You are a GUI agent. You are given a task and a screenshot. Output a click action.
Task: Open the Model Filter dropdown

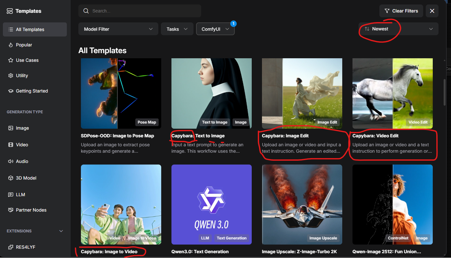pyautogui.click(x=118, y=29)
